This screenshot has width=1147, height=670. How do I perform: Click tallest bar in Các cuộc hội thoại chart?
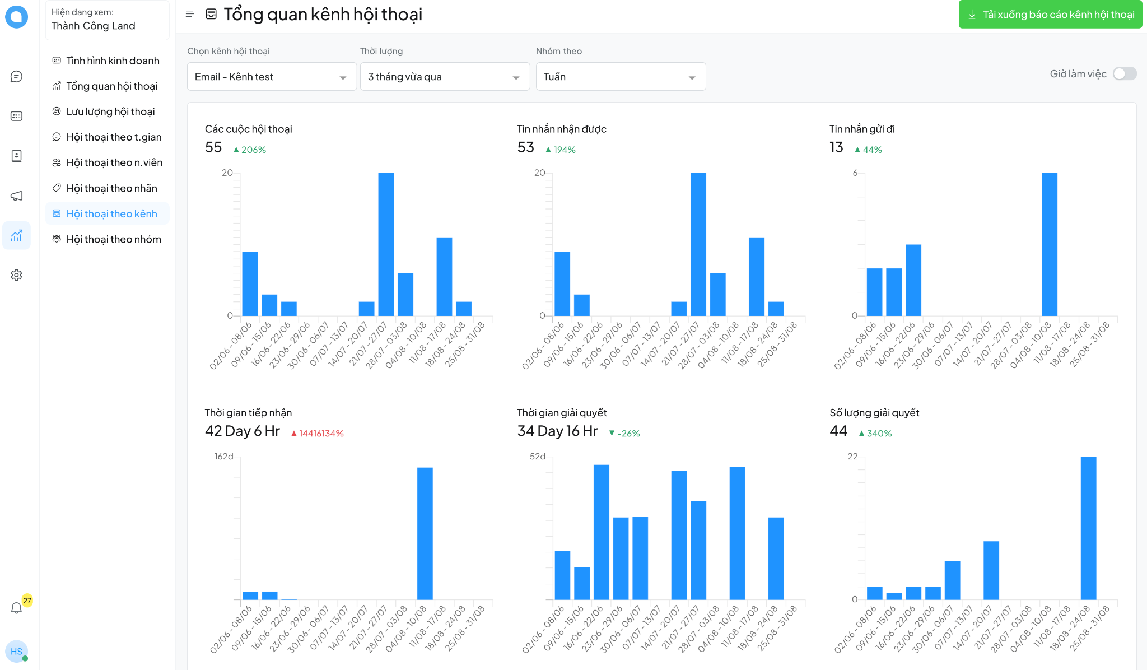click(x=386, y=244)
